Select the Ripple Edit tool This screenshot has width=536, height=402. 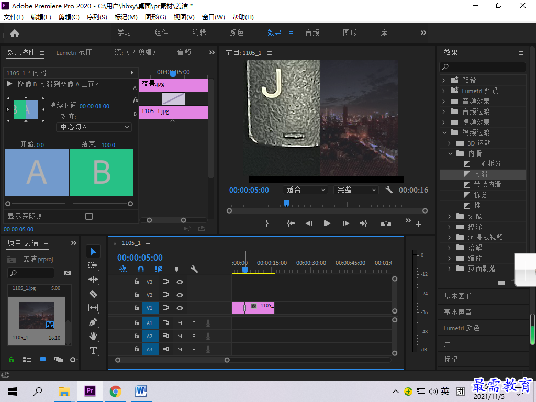click(93, 280)
